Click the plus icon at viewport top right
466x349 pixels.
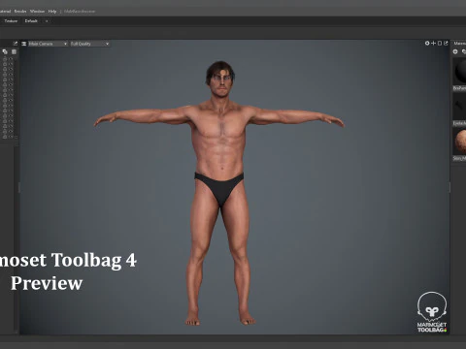click(x=433, y=43)
